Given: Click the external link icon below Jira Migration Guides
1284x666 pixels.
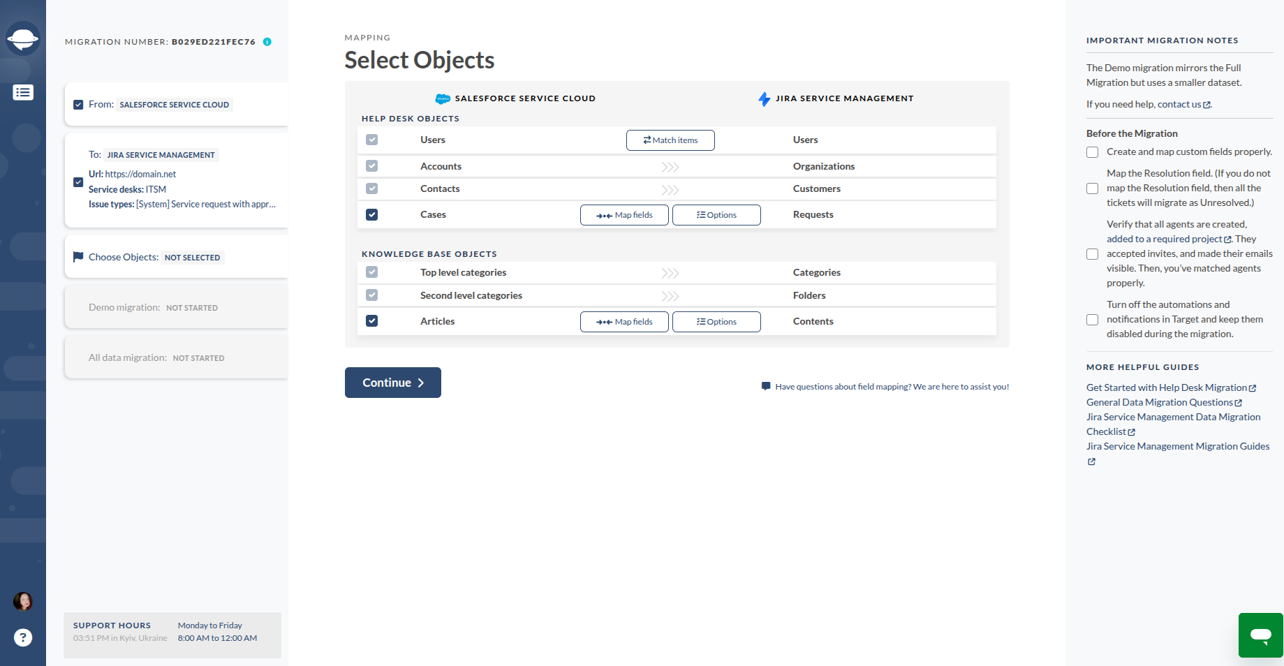Looking at the screenshot, I should (x=1091, y=461).
